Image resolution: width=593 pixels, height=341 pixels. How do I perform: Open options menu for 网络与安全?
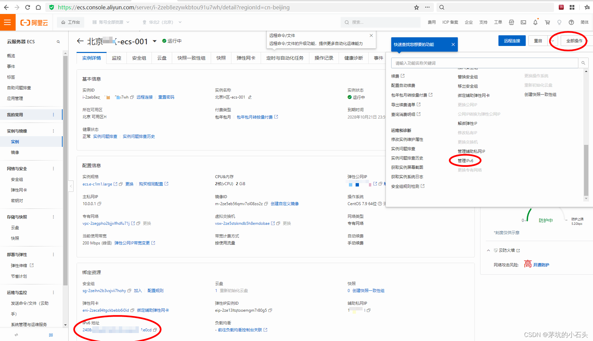[x=53, y=169]
